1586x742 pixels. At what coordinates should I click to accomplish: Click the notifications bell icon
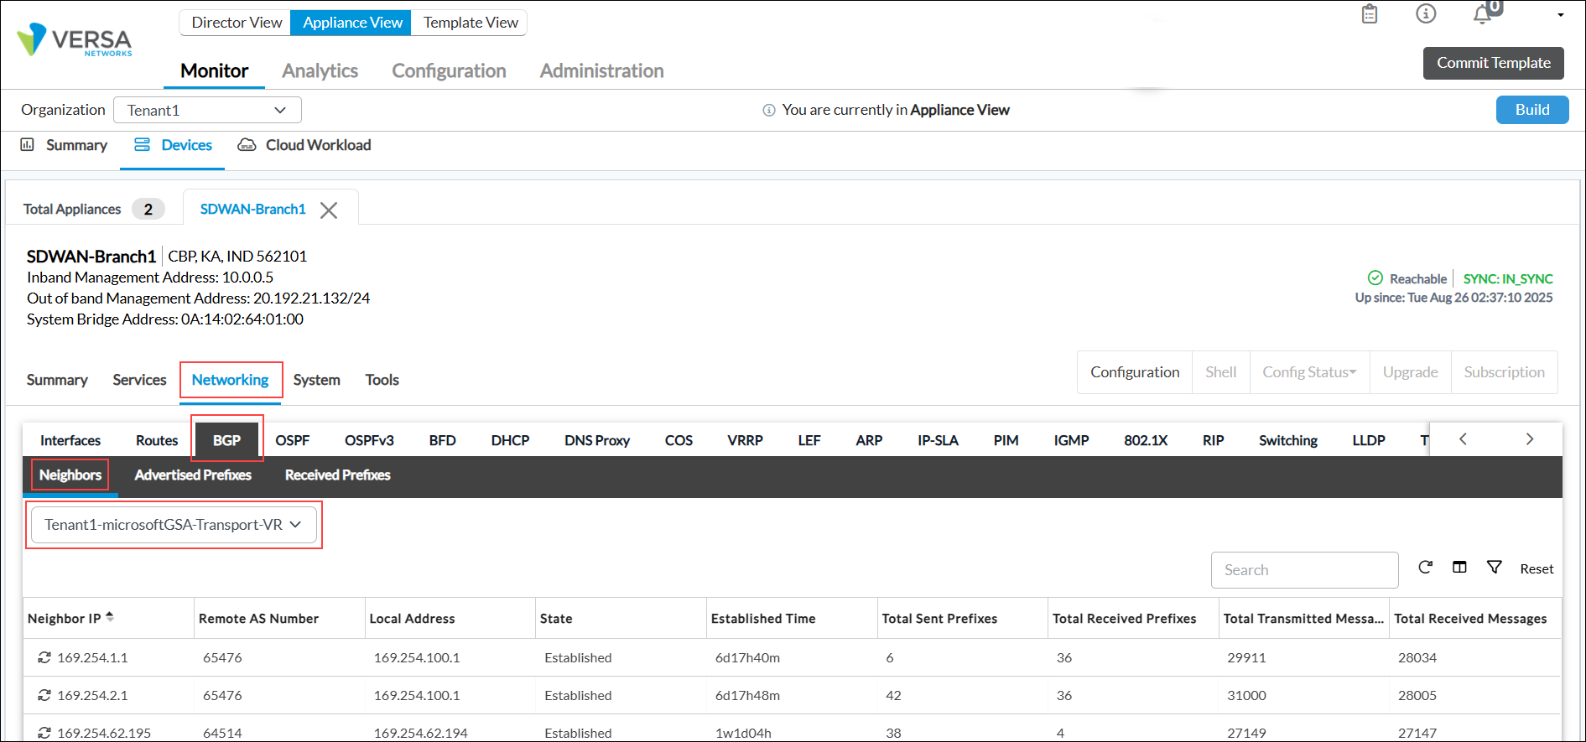coord(1482,15)
